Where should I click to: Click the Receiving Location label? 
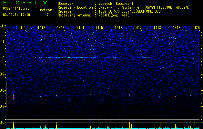tap(75, 7)
